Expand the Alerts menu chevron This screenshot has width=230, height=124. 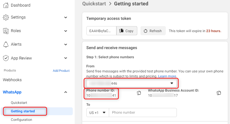coord(65,44)
